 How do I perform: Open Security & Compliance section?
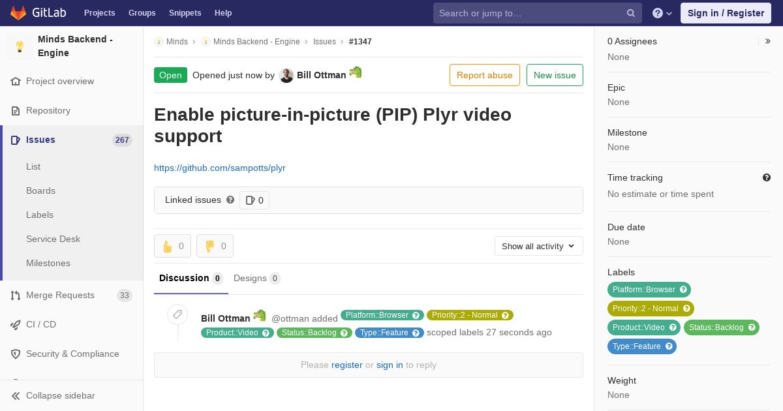tap(72, 354)
